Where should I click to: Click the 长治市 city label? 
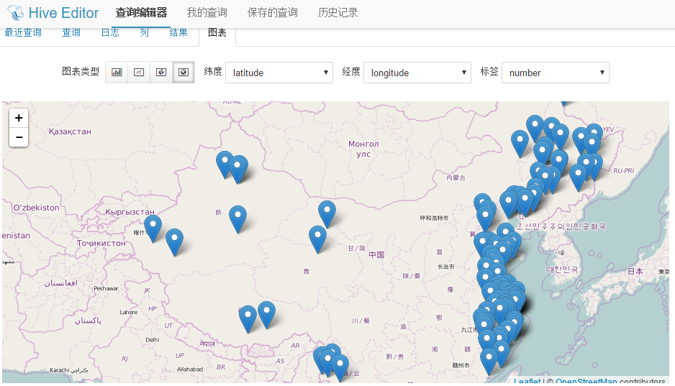click(x=446, y=267)
